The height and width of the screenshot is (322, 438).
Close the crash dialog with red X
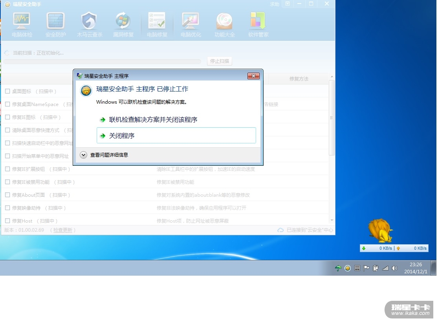(253, 76)
